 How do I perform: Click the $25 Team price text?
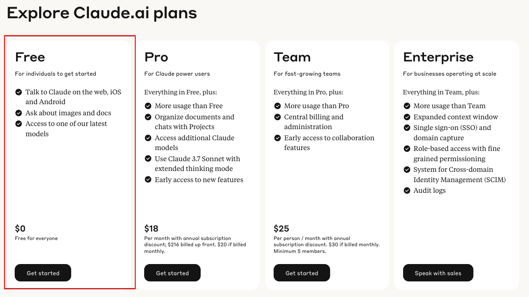pyautogui.click(x=281, y=229)
